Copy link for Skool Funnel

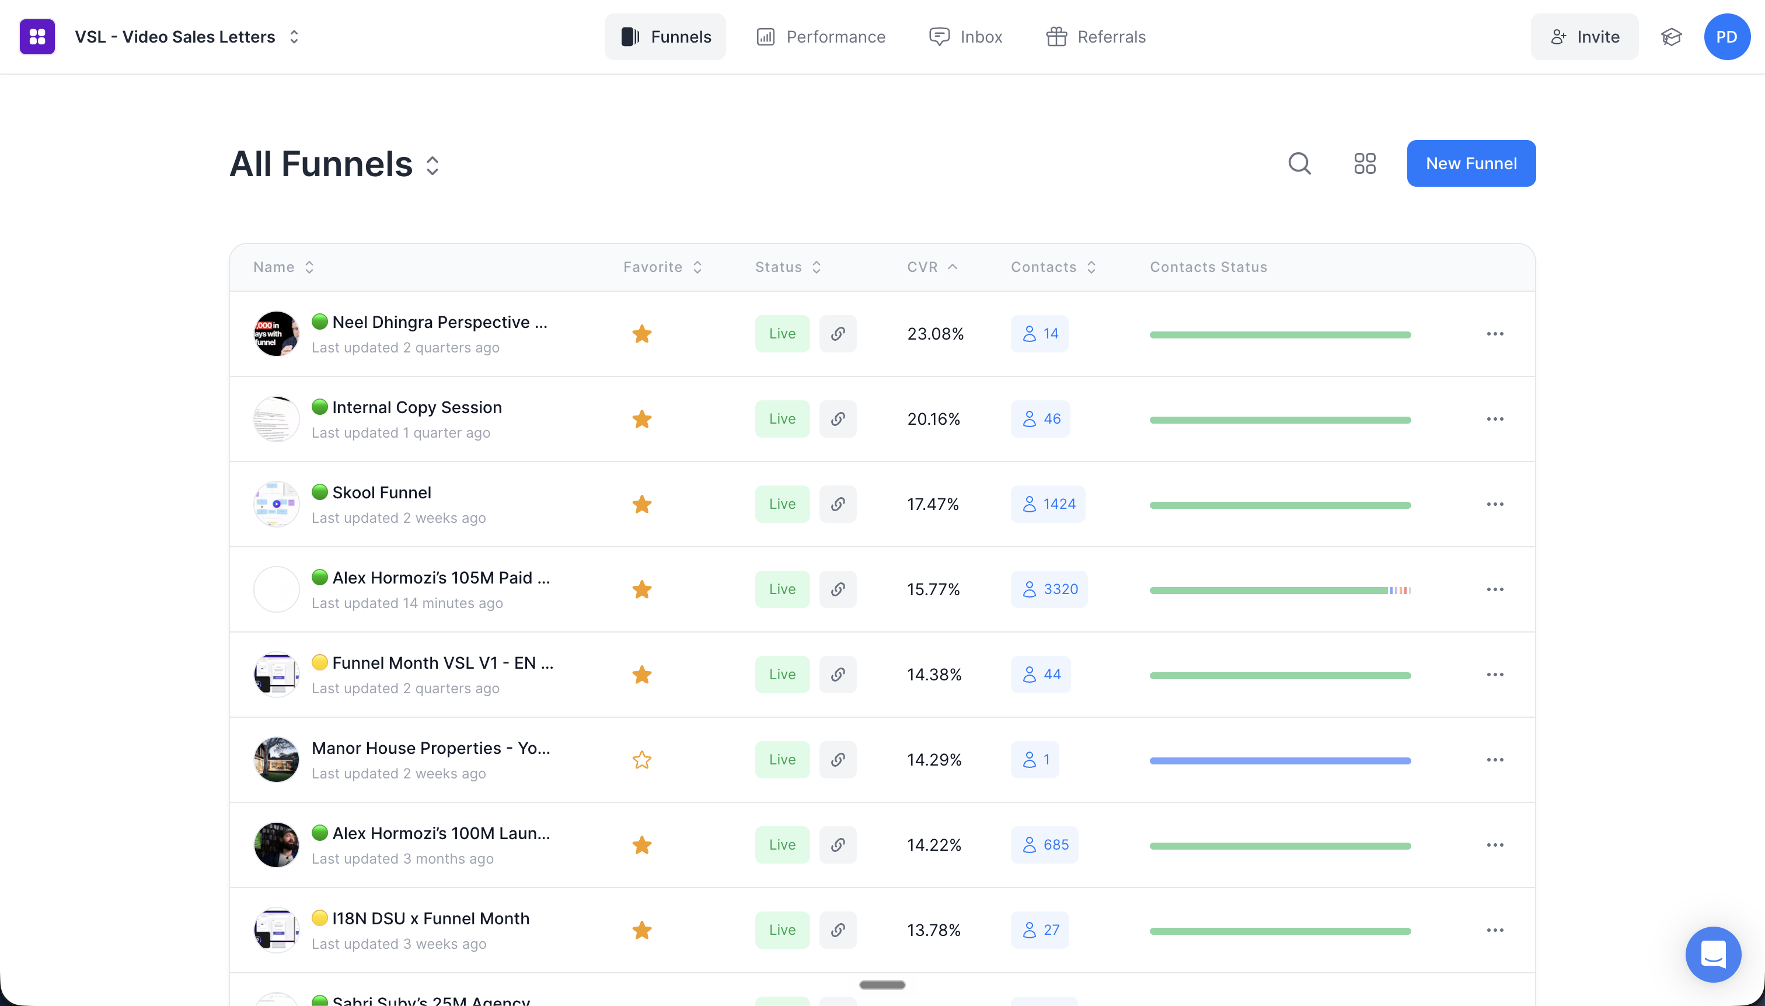click(838, 504)
